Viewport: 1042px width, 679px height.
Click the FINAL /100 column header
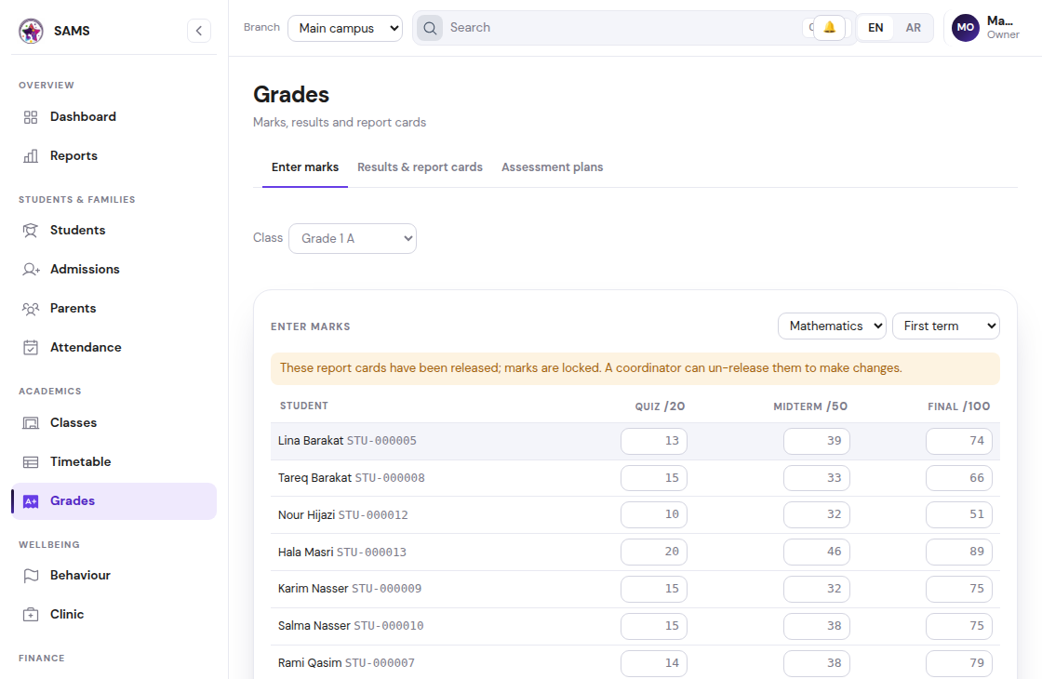959,406
